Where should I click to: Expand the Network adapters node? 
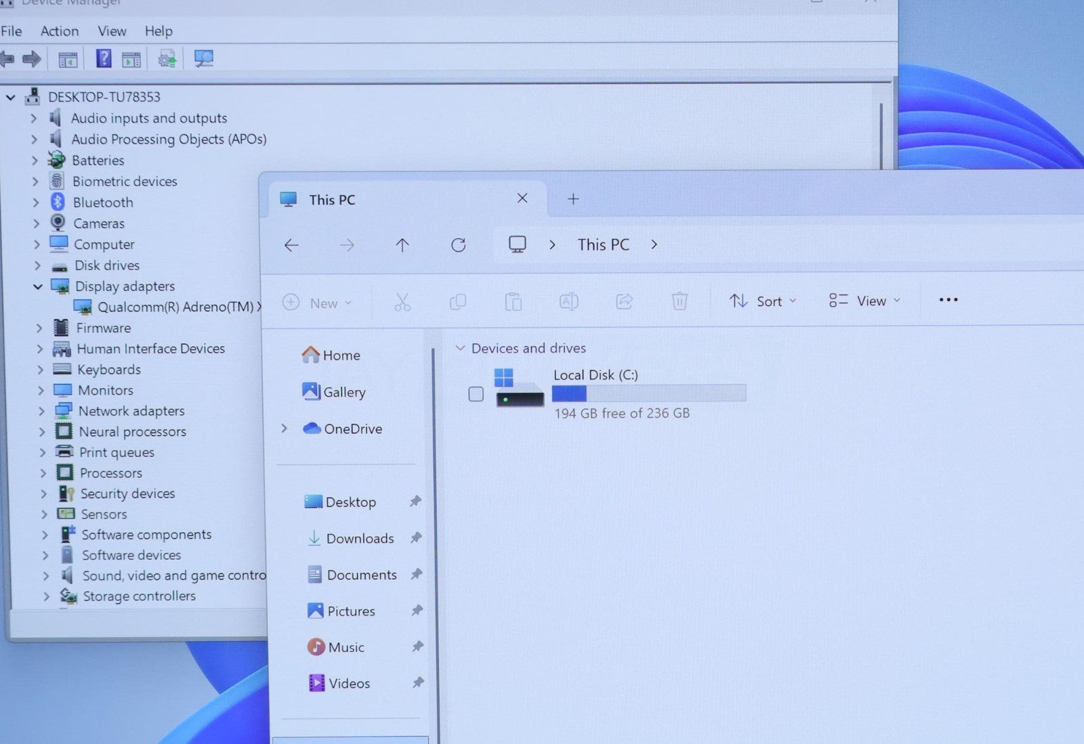41,411
